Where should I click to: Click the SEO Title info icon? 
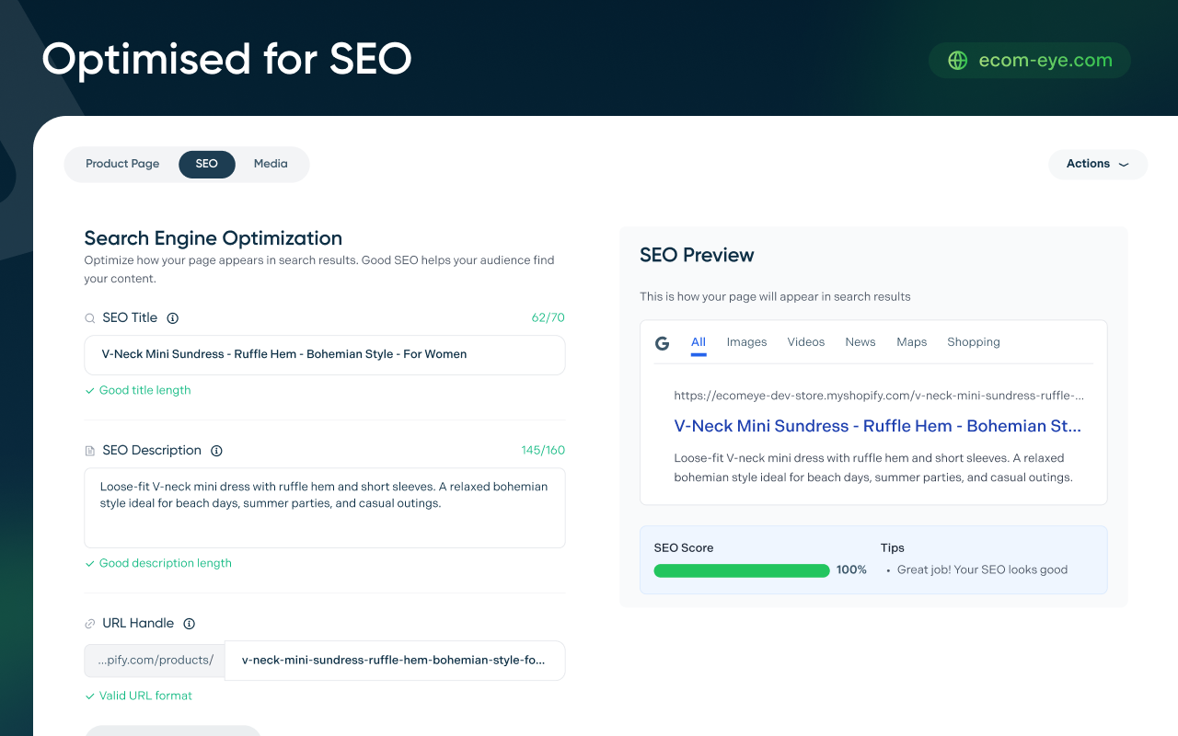173,318
